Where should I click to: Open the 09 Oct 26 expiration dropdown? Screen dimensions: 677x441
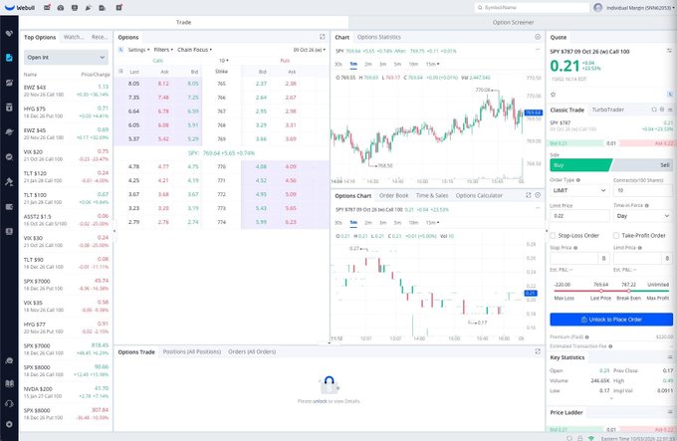coord(310,50)
